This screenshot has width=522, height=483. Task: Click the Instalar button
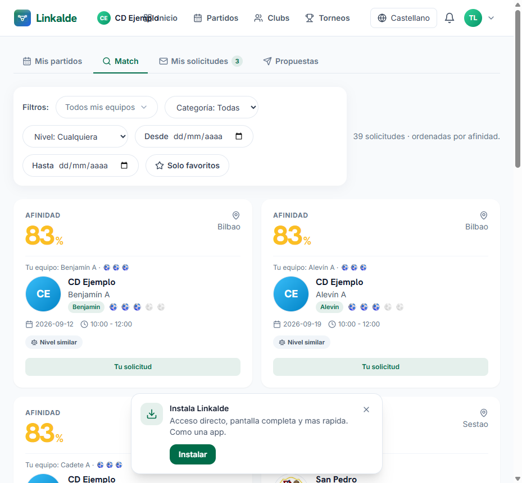[192, 454]
